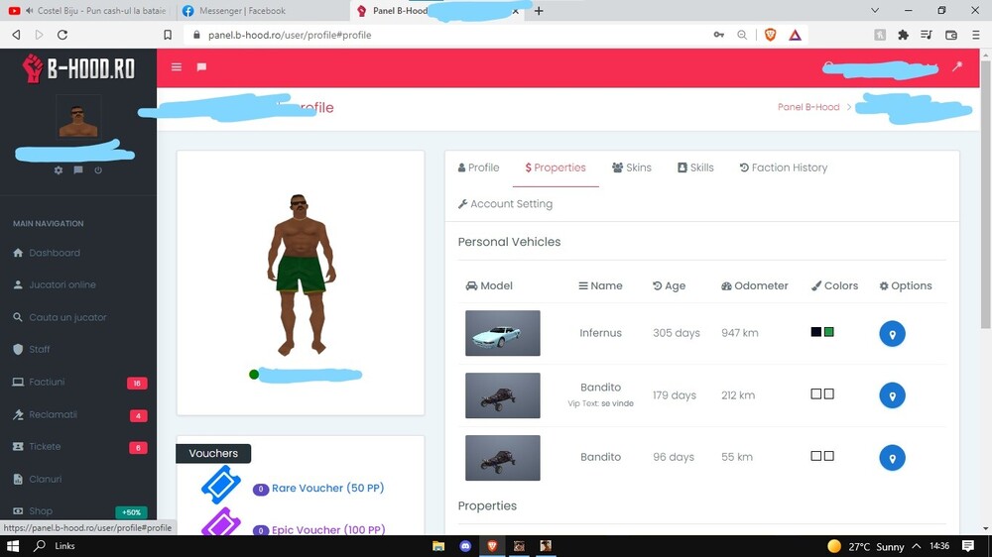The width and height of the screenshot is (992, 557).
Task: Expand the tab search chevron
Action: [x=875, y=10]
